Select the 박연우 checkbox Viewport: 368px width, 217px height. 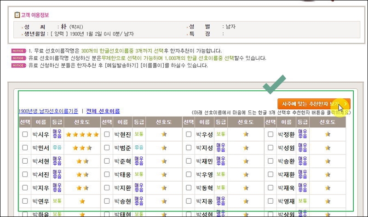click(x=25, y=201)
